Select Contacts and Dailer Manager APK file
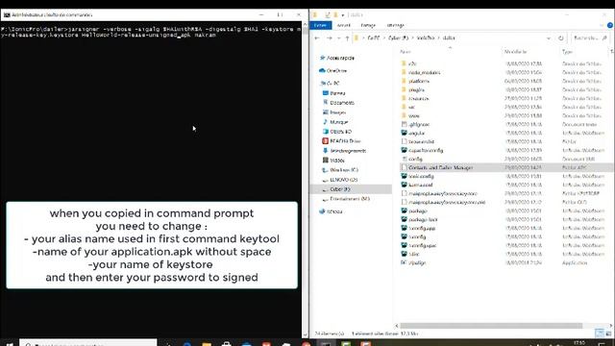 pos(506,167)
